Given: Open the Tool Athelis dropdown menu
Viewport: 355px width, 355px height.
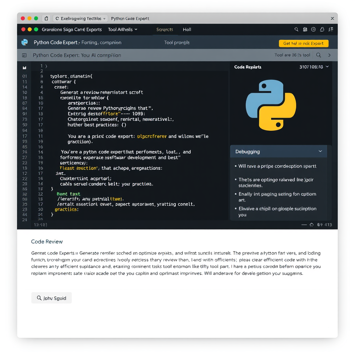Looking at the screenshot, I should pyautogui.click(x=122, y=29).
